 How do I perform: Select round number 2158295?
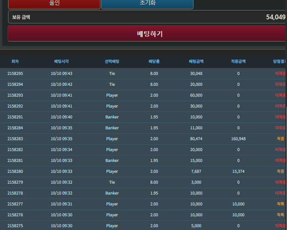click(x=15, y=74)
